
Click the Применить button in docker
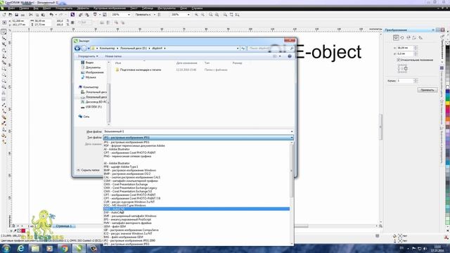pyautogui.click(x=427, y=90)
